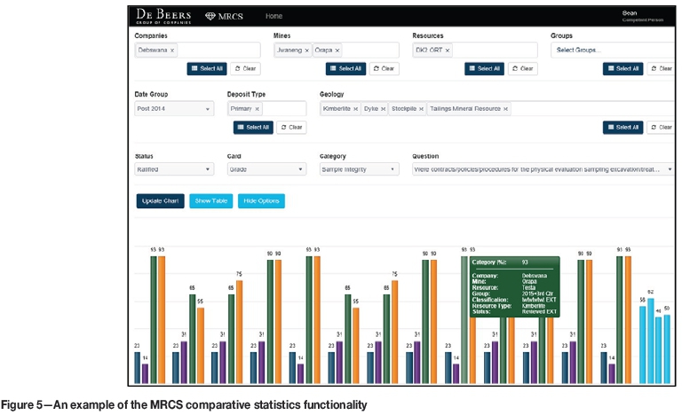
Task: Remove the Dyke geology tag
Action: pos(384,109)
